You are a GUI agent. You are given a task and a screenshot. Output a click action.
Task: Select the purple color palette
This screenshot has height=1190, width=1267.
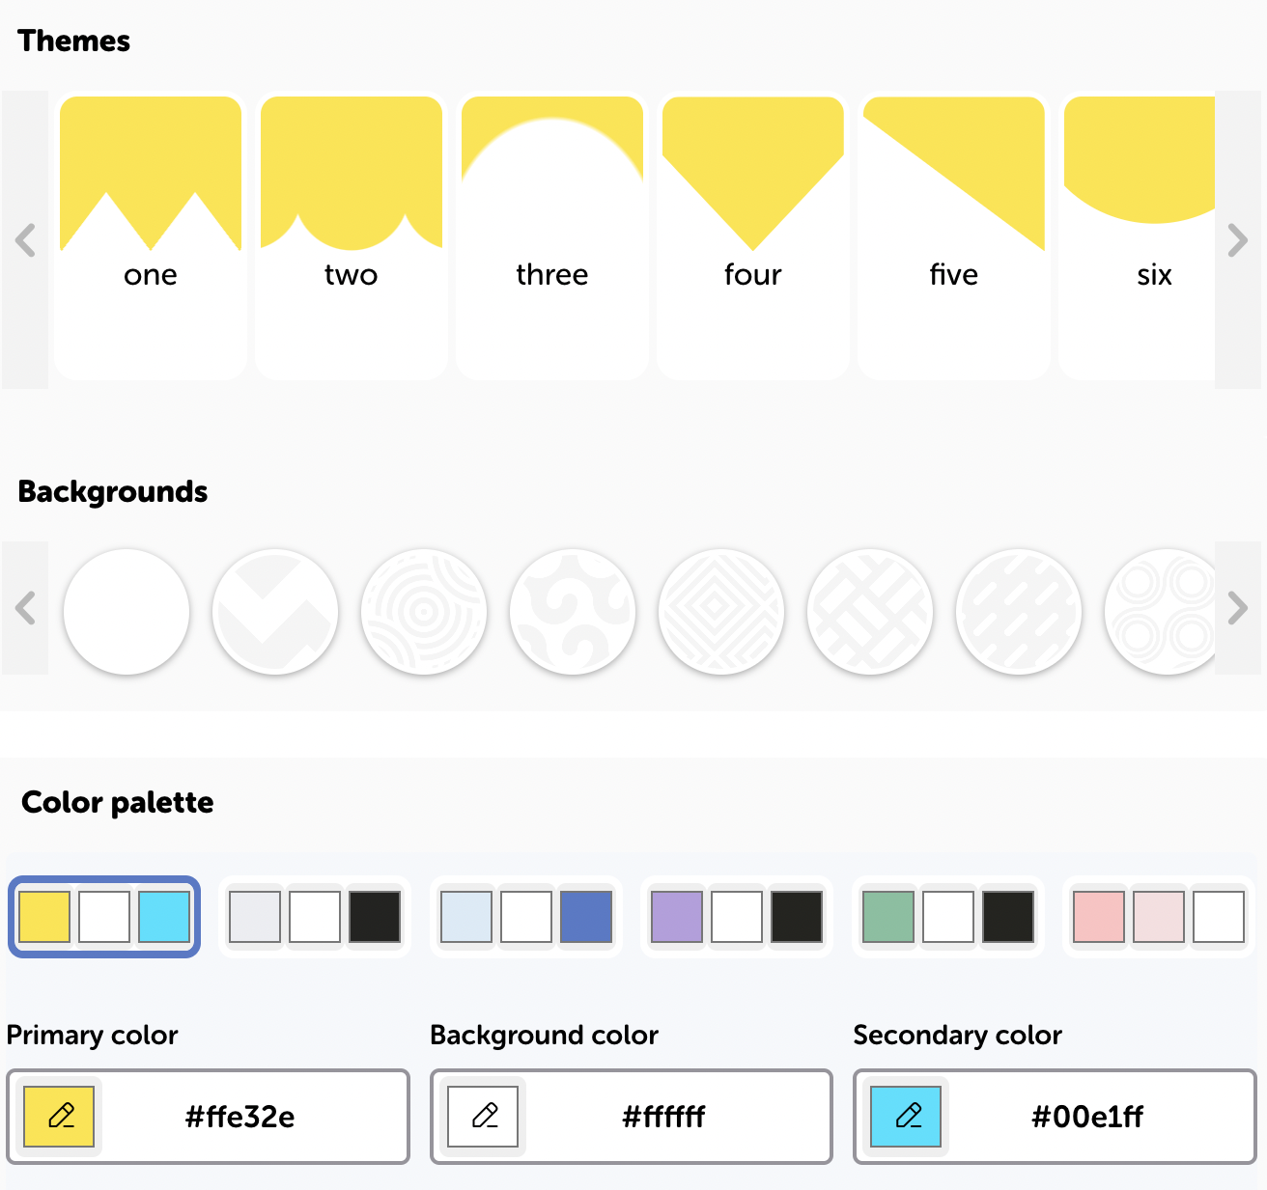pos(736,917)
